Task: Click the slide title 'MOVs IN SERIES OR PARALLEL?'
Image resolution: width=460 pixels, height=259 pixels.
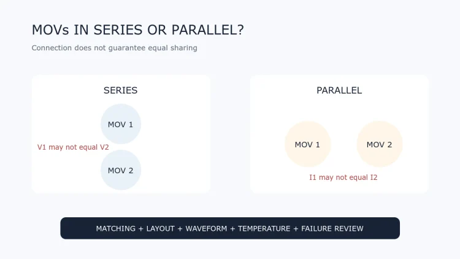Action: 138,30
